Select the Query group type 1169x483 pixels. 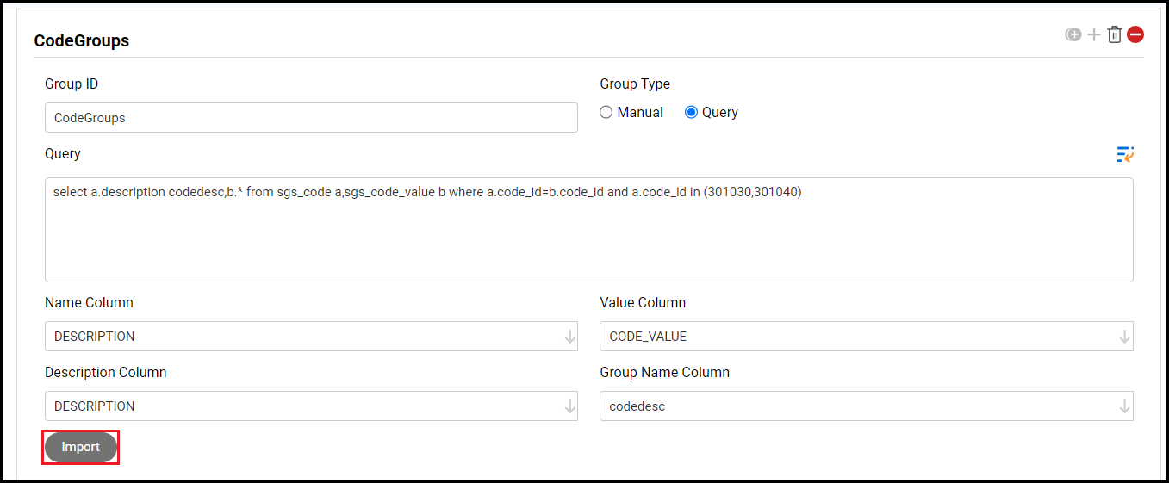[x=691, y=112]
